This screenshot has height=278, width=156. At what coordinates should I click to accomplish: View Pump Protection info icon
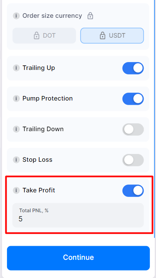[16, 98]
